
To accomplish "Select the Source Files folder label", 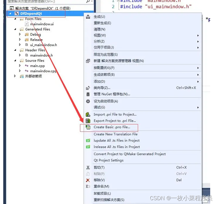I will [35, 61].
